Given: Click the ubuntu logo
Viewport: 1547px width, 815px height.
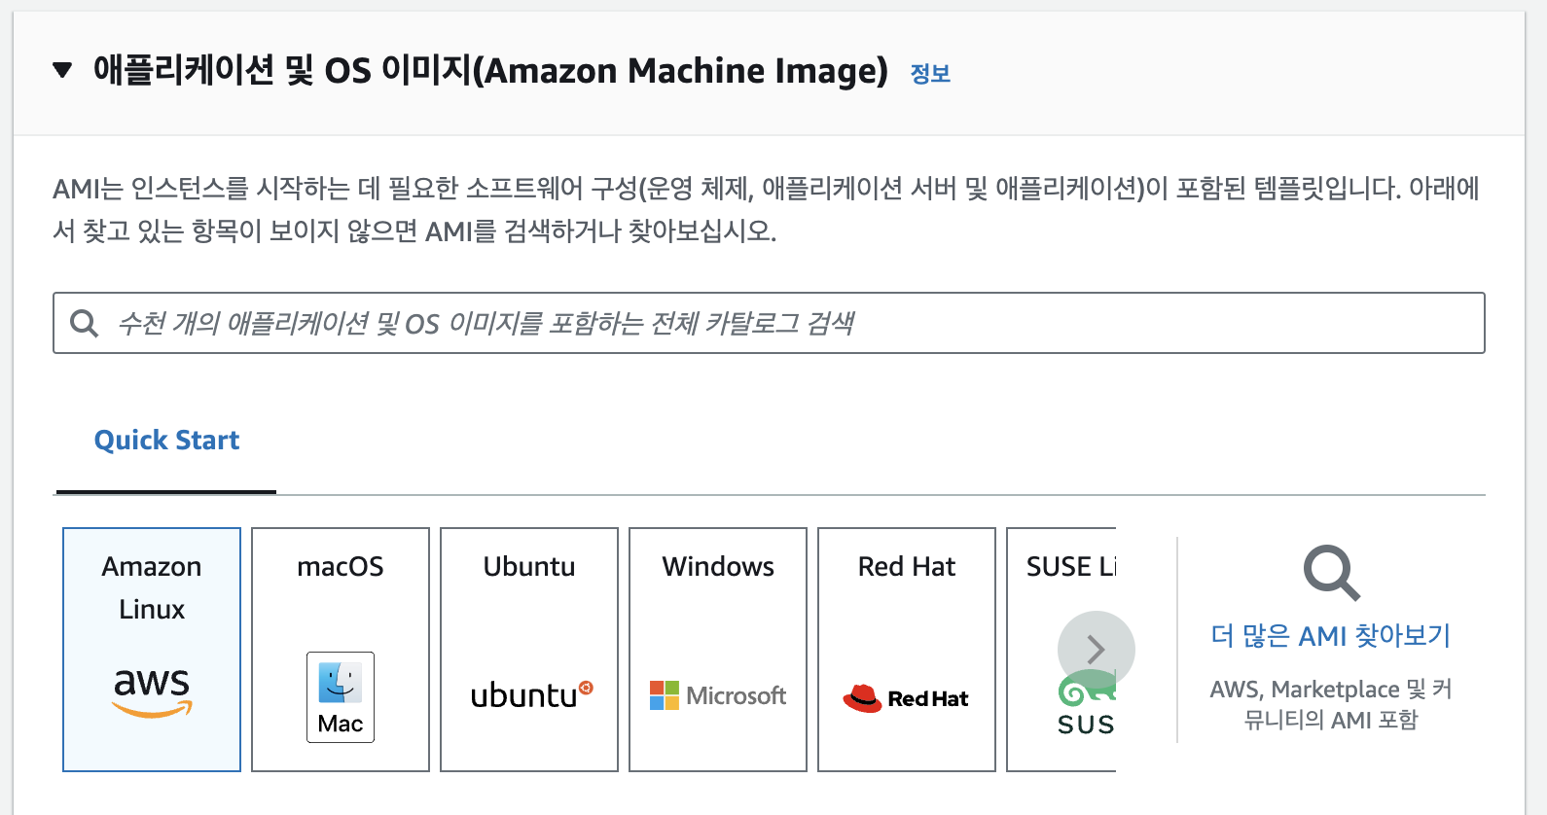Looking at the screenshot, I should click(530, 694).
